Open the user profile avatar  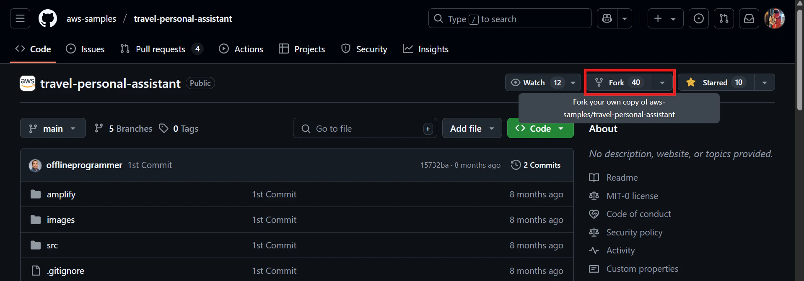pos(774,18)
